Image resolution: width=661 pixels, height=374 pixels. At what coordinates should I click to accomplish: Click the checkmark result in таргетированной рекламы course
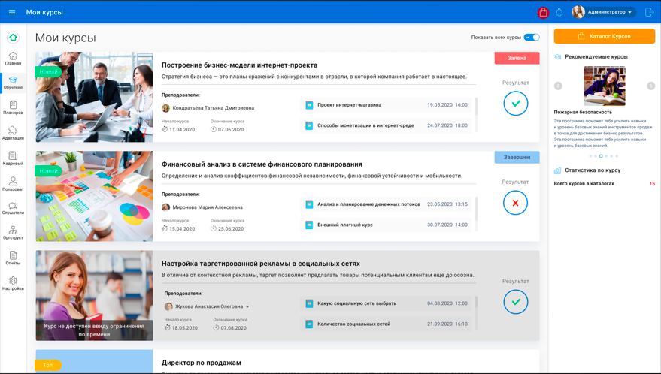pyautogui.click(x=516, y=302)
